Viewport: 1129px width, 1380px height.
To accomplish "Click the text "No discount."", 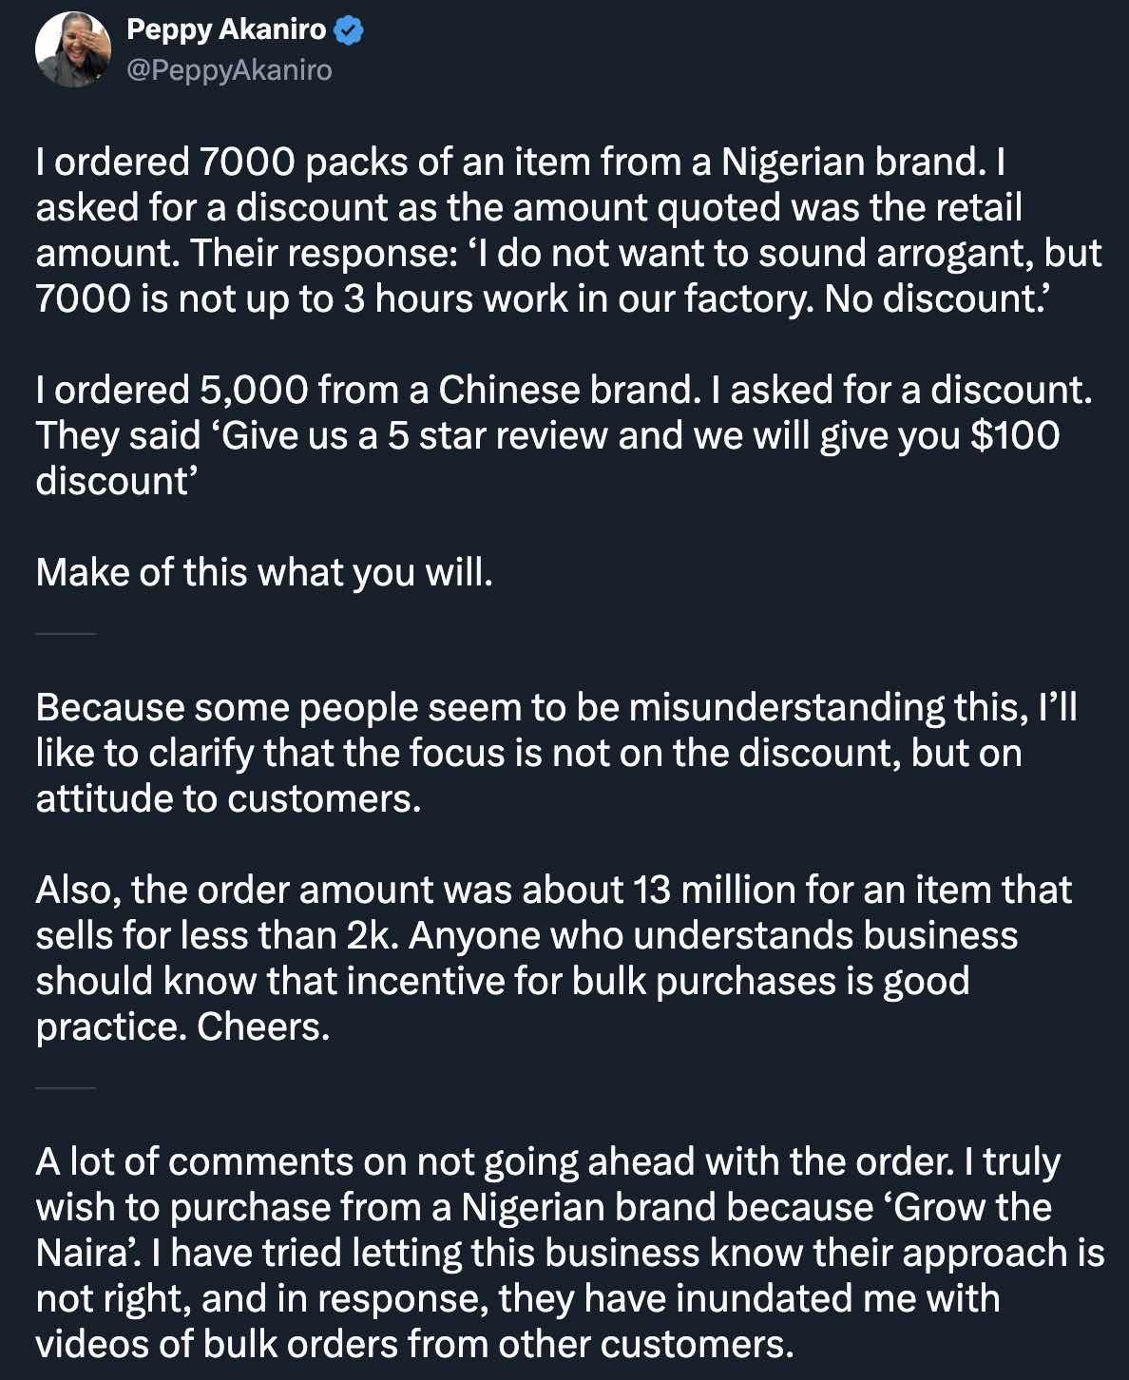I will pyautogui.click(x=935, y=298).
